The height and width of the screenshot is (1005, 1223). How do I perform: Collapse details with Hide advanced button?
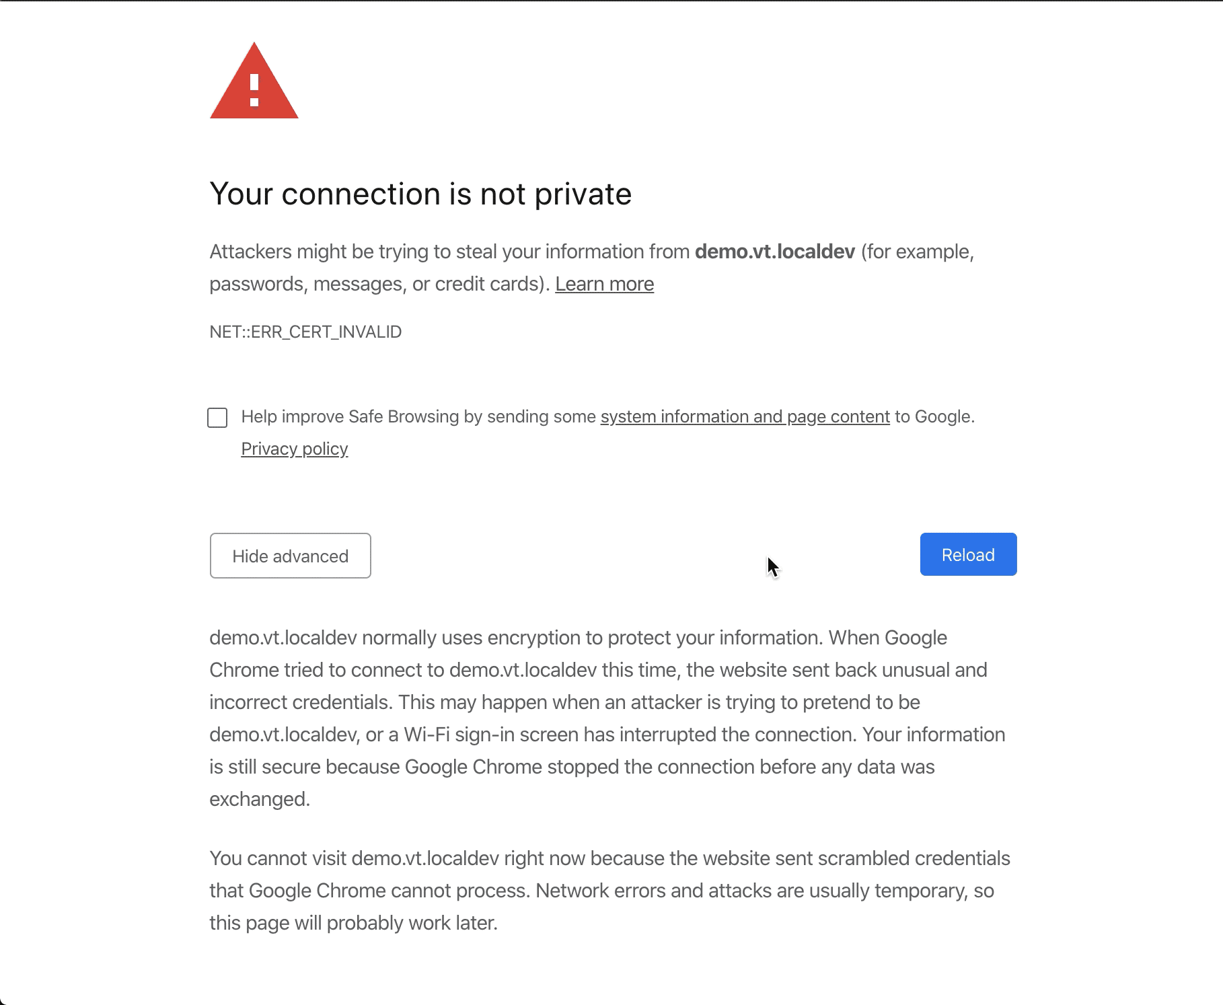pos(290,556)
